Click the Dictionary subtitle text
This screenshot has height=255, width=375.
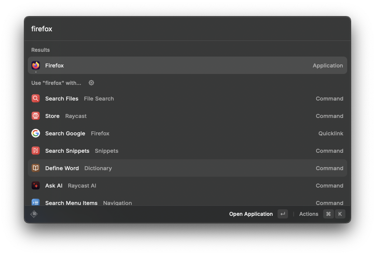point(98,168)
